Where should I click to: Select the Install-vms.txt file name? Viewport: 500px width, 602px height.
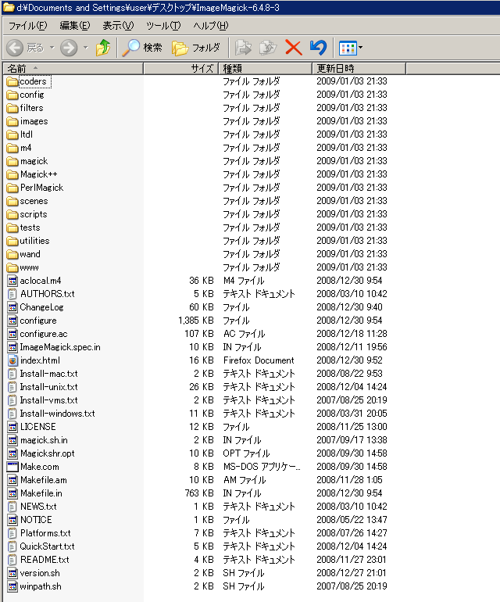coord(48,400)
